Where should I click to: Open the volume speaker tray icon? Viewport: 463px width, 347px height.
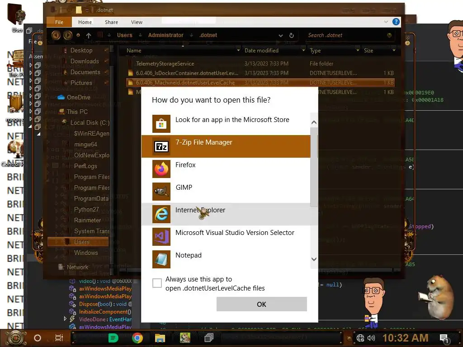coord(371,338)
